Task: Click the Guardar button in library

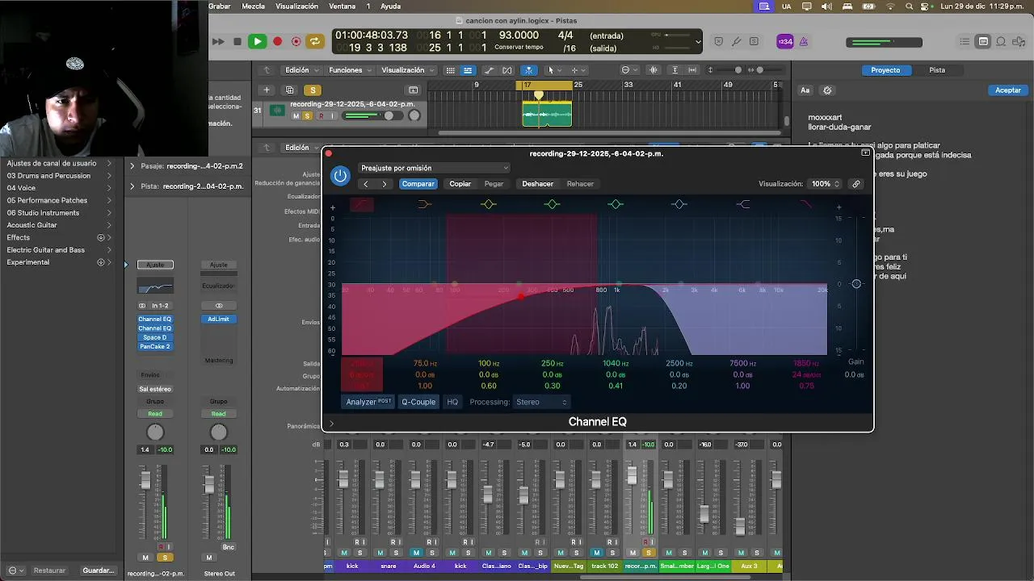Action: [x=99, y=571]
